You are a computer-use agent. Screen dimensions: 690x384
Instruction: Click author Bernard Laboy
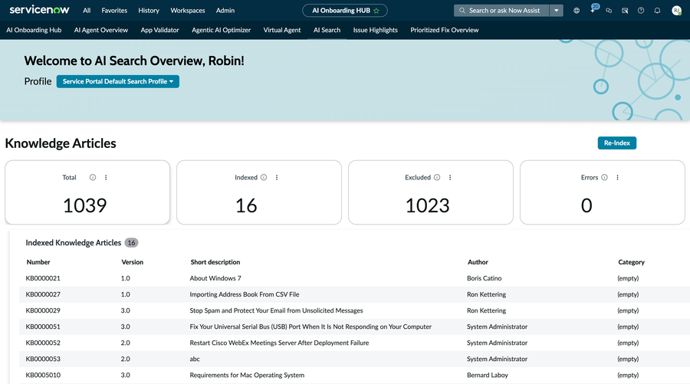click(488, 376)
